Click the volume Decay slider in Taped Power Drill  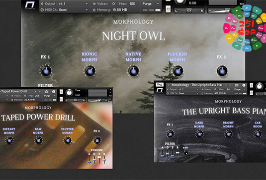pos(94,160)
